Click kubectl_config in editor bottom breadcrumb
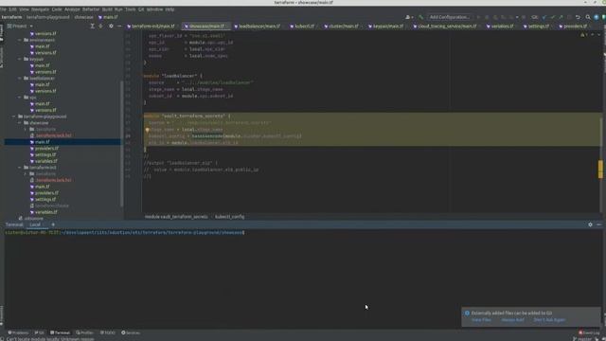606x341 pixels. click(x=229, y=217)
